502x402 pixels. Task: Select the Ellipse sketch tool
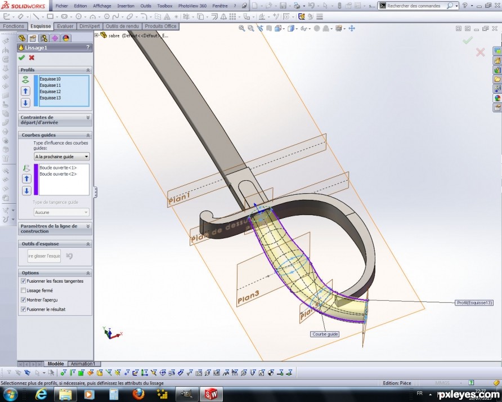point(129,17)
